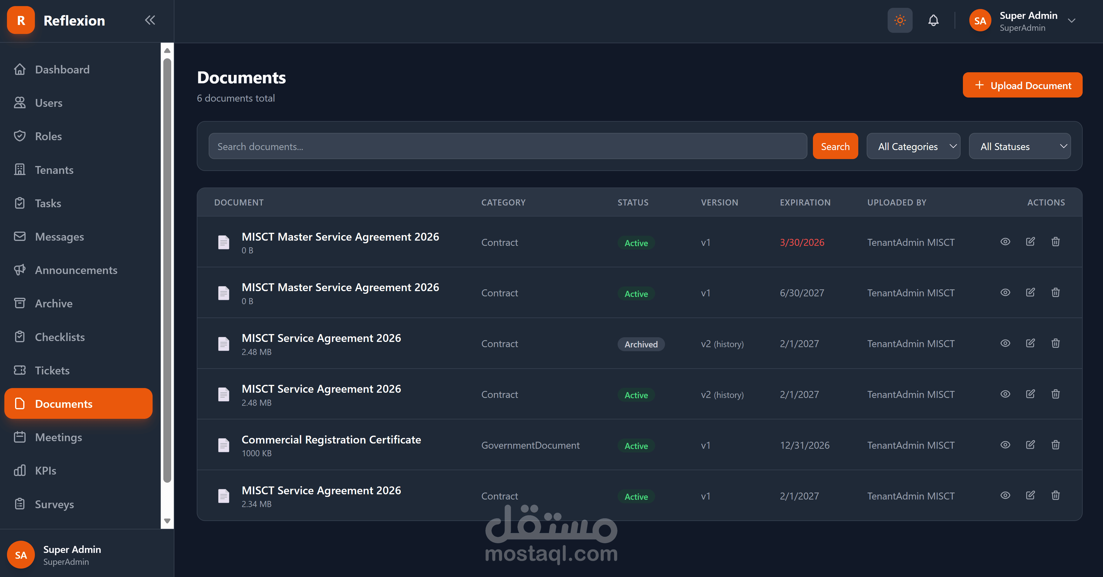1103x577 pixels.
Task: Open the All Statuses dropdown
Action: (1019, 146)
